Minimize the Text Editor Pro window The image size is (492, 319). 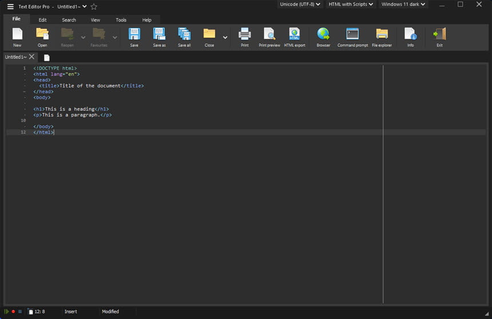click(x=442, y=5)
